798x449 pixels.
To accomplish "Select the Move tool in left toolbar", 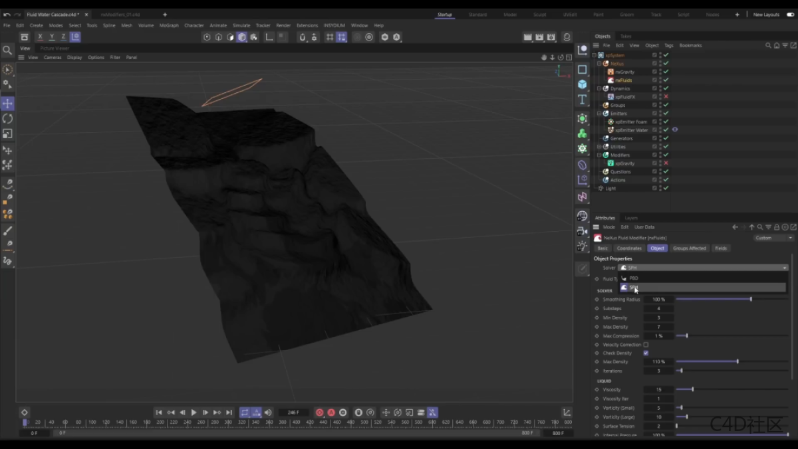I will (7, 104).
